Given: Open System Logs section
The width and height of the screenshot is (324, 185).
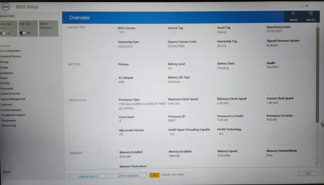Looking at the screenshot, I should (x=9, y=125).
